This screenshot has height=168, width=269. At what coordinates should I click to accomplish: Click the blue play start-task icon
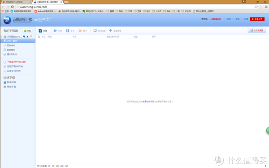(x=55, y=30)
